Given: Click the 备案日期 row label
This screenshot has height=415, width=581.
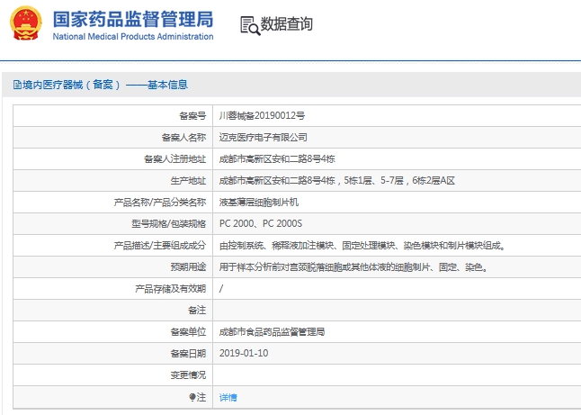Looking at the screenshot, I should coord(188,354).
